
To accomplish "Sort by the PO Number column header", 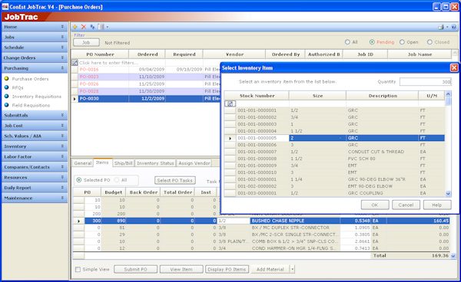I will tap(100, 54).
